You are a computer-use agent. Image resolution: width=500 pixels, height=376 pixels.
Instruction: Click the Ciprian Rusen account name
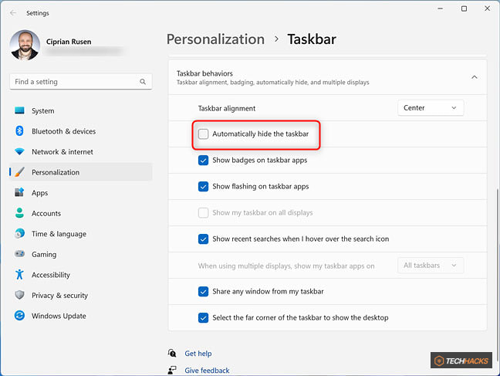coord(69,42)
